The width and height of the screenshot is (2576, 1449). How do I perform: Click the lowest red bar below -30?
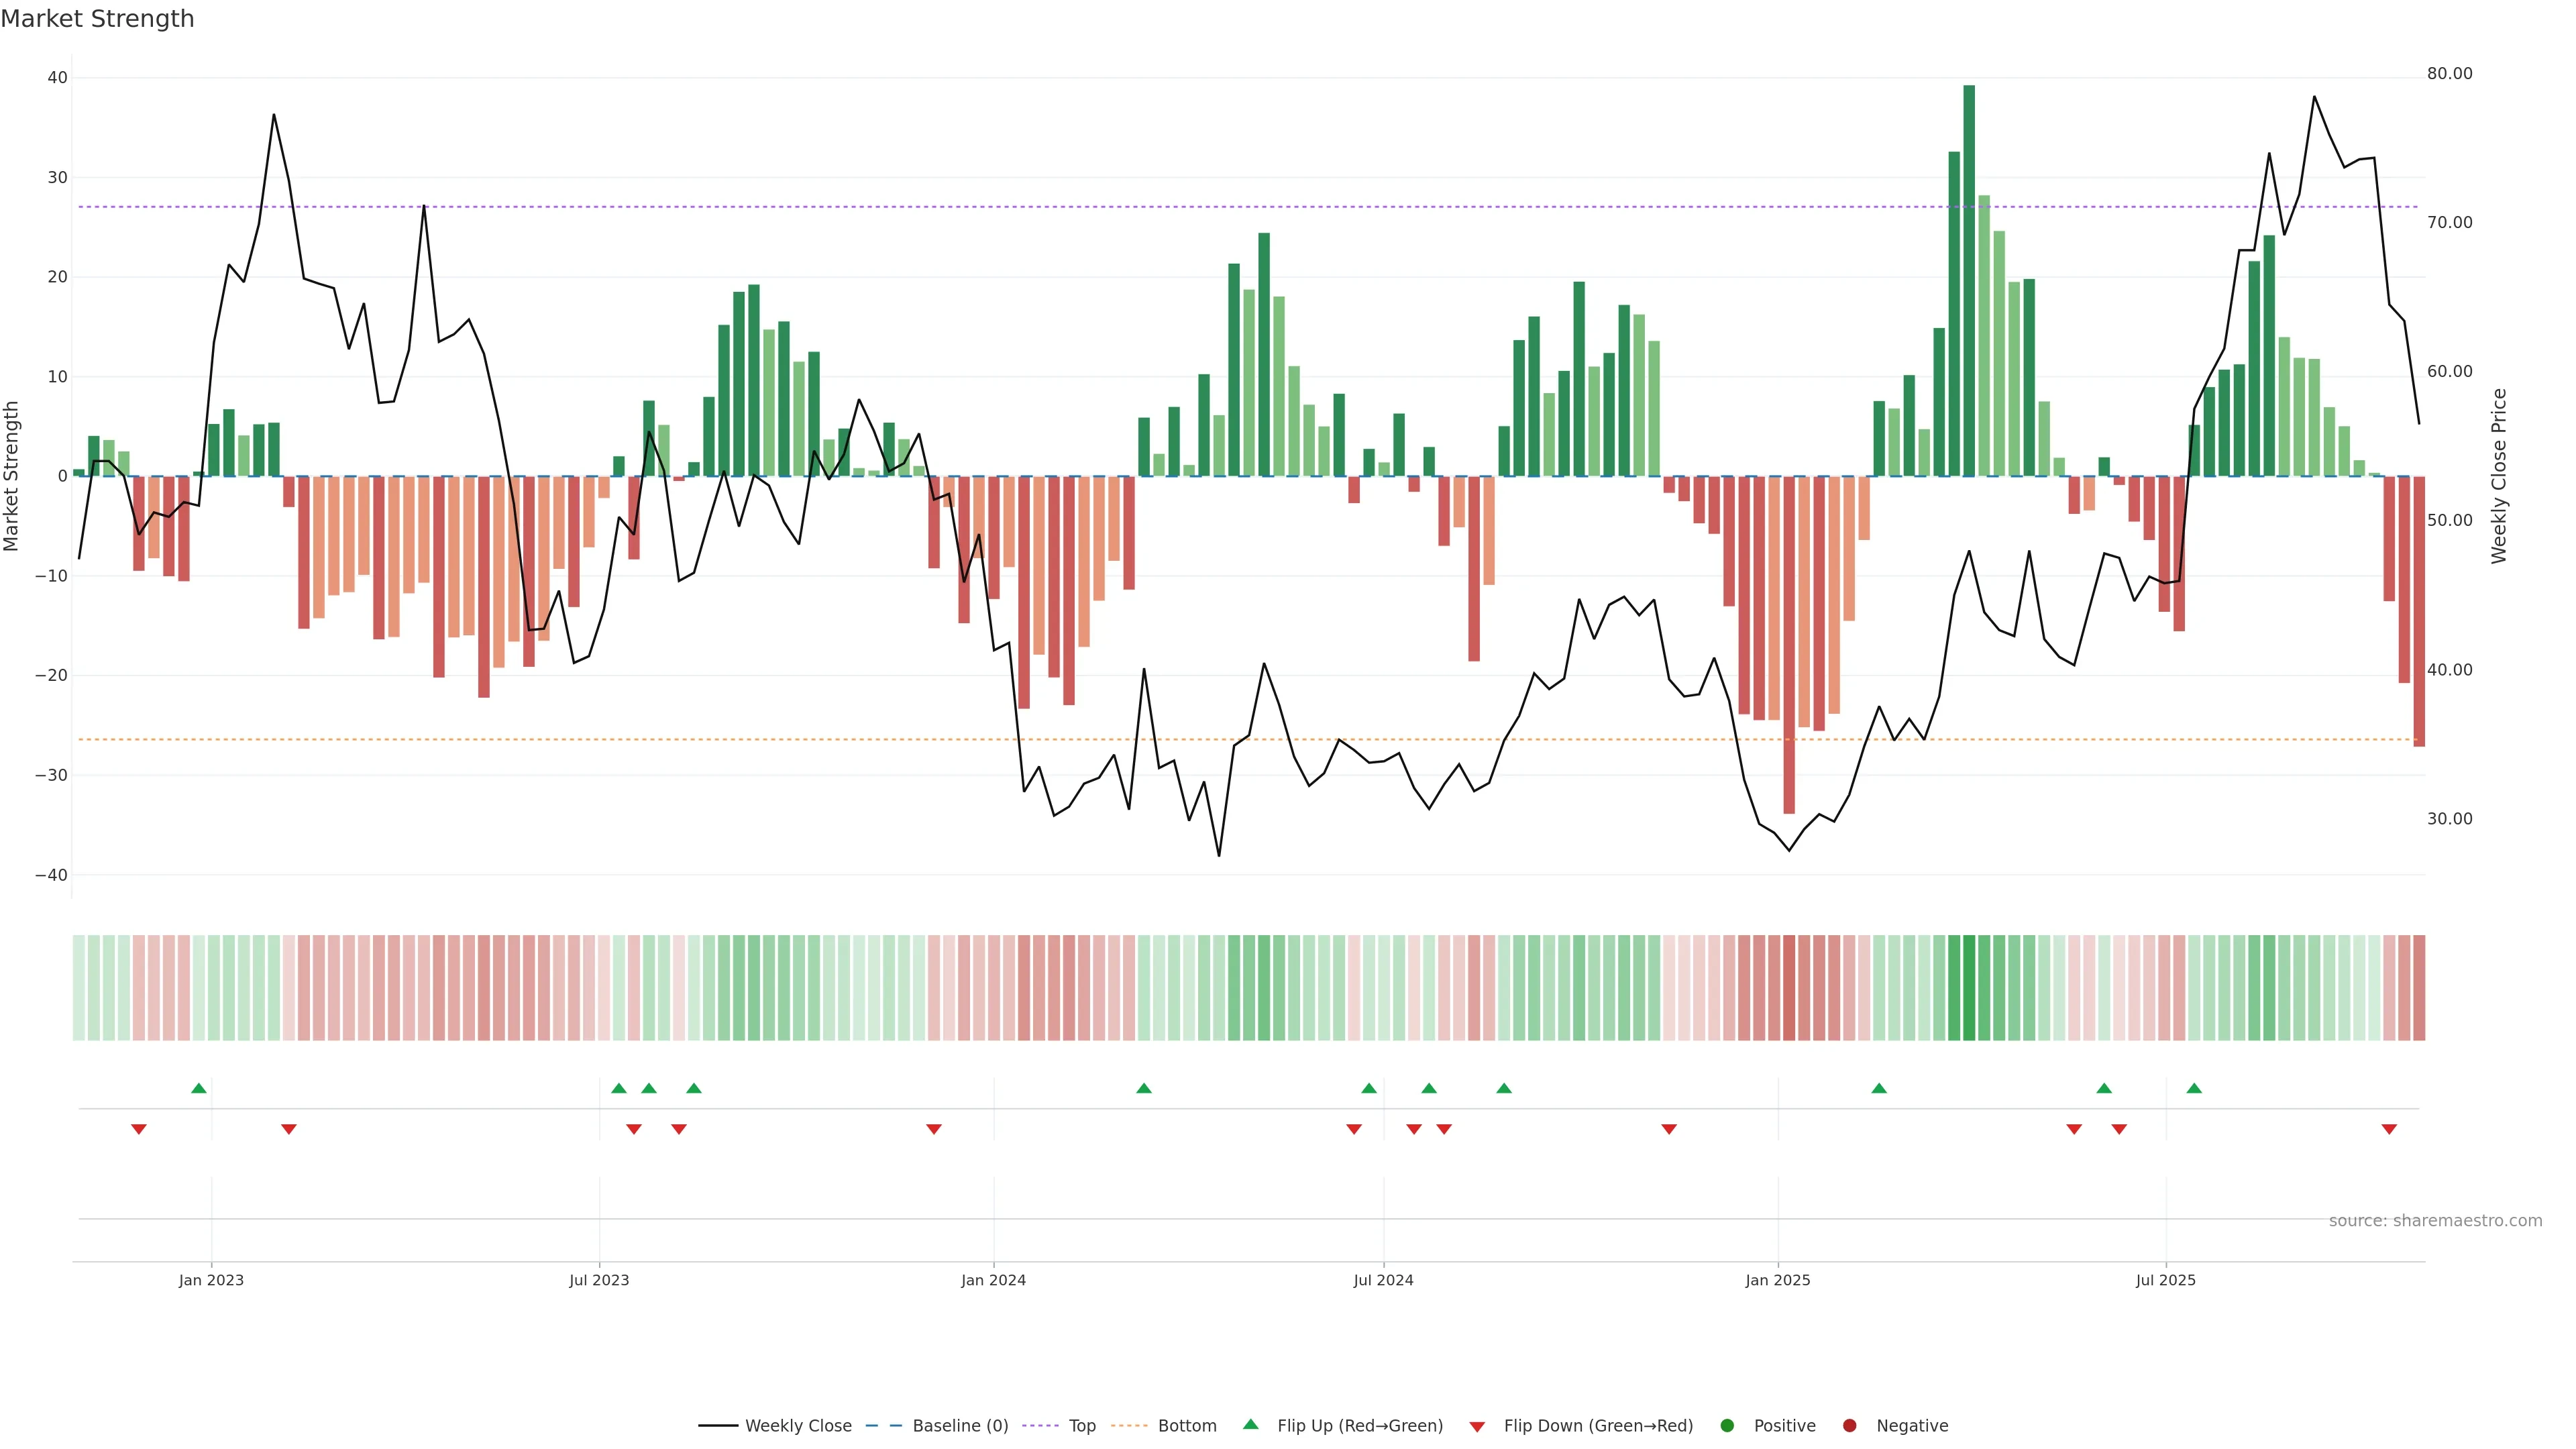tap(1789, 645)
